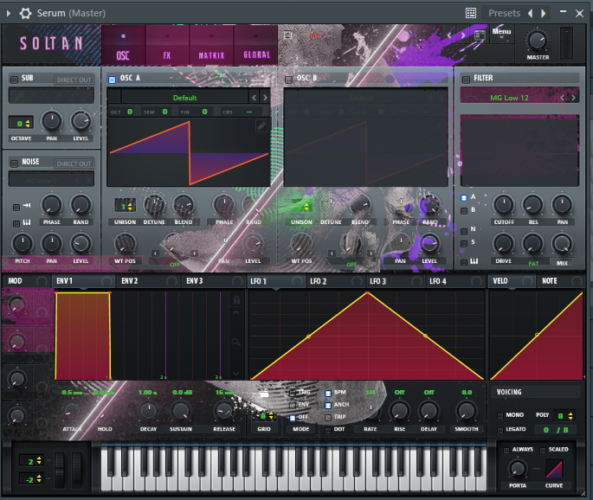Toggle NOISE DIRECT OUT button
The height and width of the screenshot is (500, 593).
74,163
